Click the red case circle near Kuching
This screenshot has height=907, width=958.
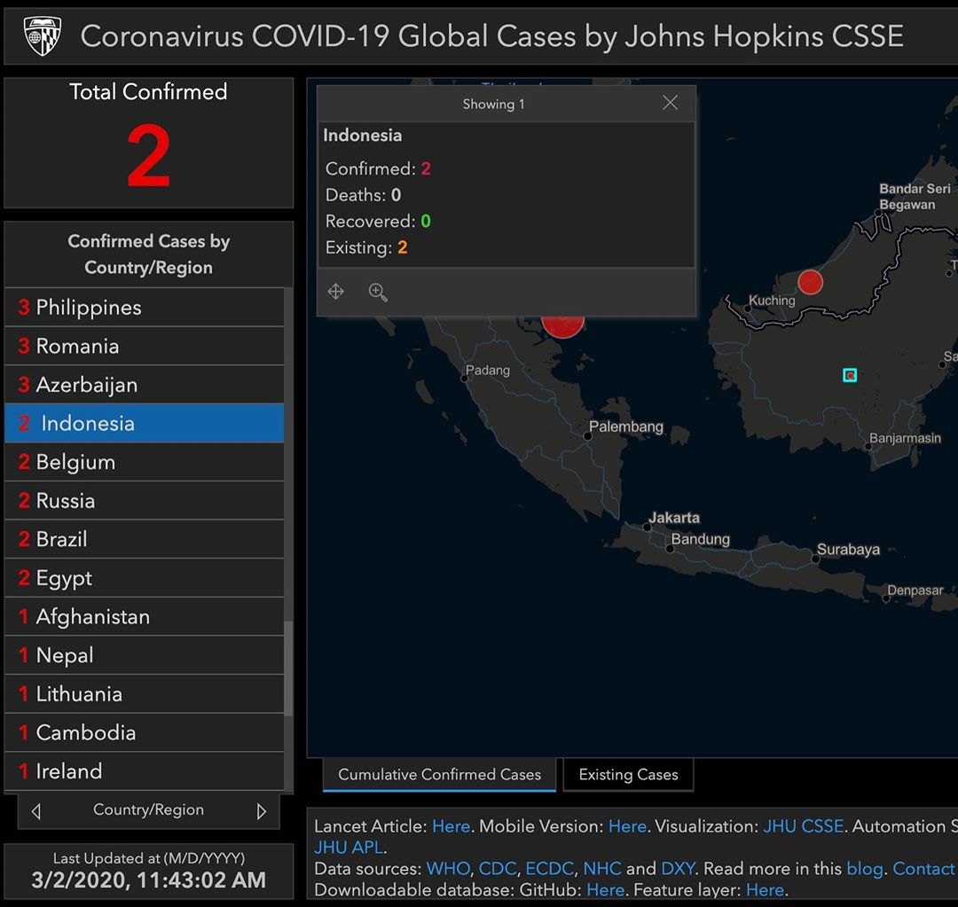810,282
